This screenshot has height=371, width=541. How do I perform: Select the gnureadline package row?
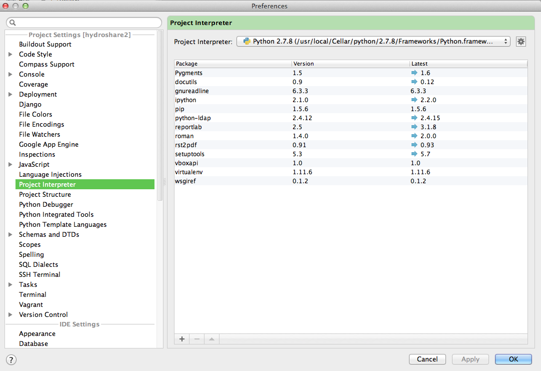pyautogui.click(x=351, y=91)
